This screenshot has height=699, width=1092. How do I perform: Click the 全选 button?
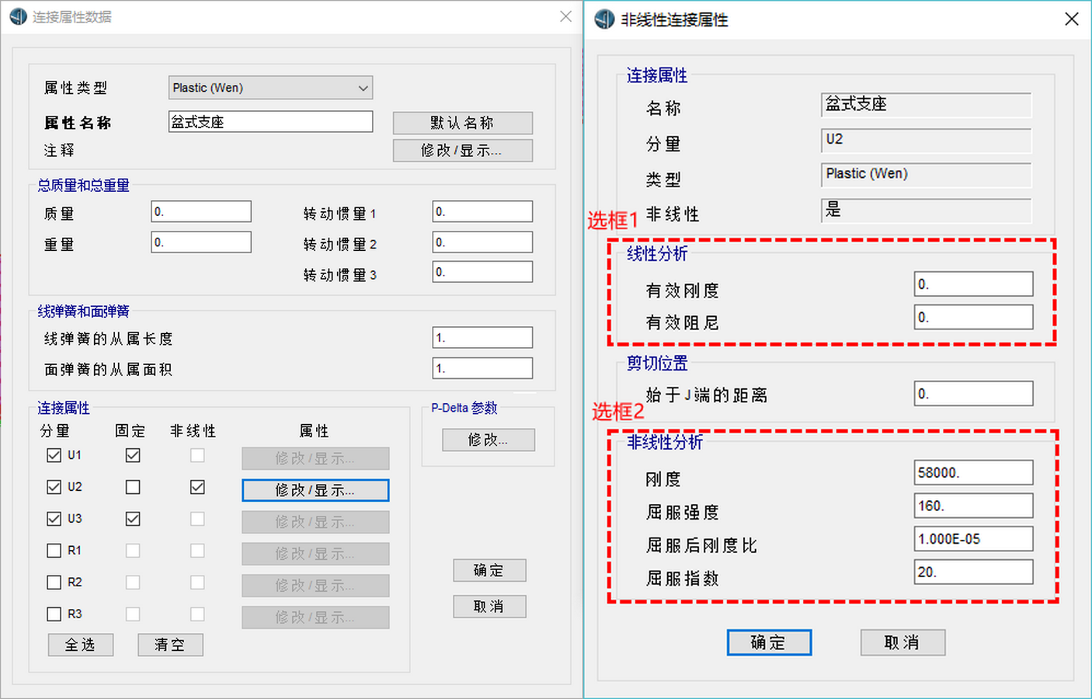[x=81, y=645]
